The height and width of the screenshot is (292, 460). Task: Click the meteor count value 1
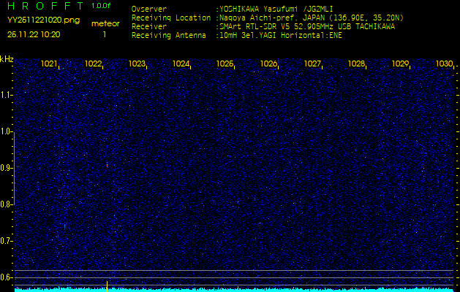pos(105,34)
